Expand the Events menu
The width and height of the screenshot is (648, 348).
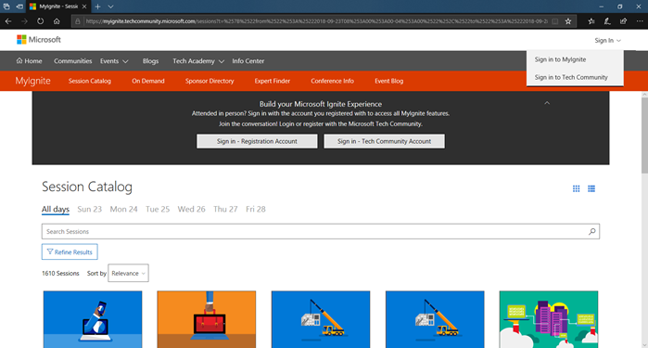[114, 61]
